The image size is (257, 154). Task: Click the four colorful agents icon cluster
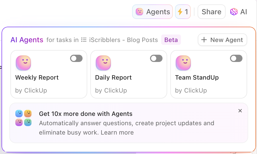(23, 118)
